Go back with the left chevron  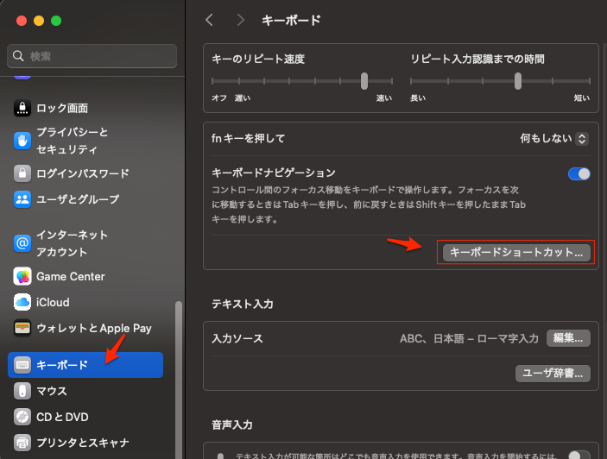click(x=210, y=19)
